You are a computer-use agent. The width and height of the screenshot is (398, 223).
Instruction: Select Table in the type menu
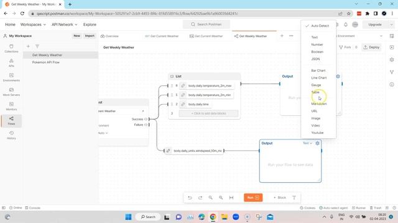(318, 92)
